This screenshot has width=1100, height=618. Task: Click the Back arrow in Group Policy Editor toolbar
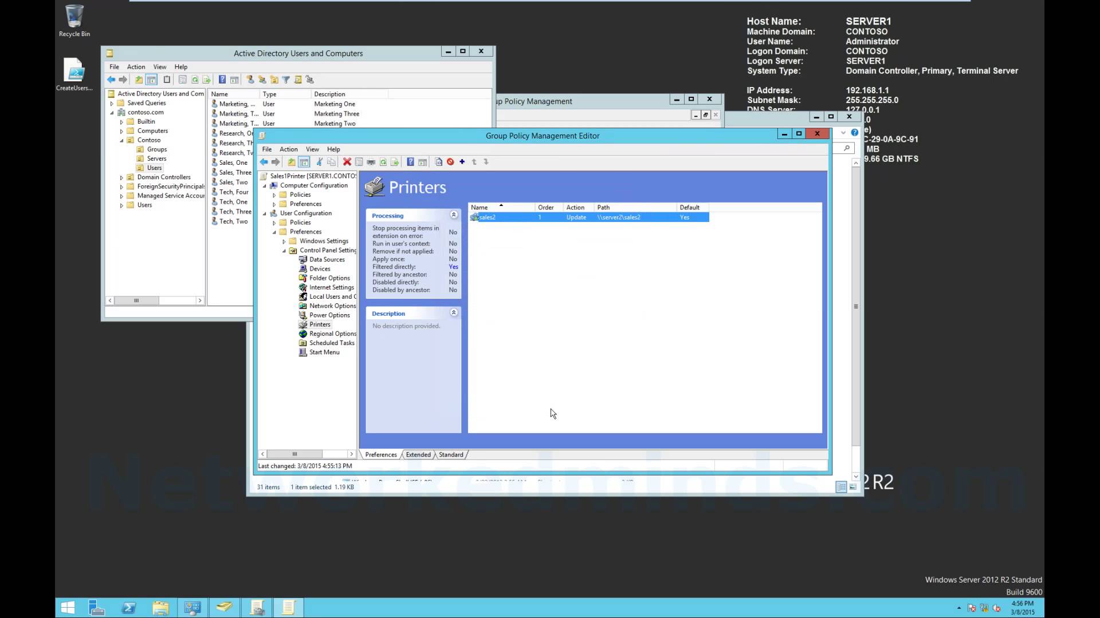pos(264,162)
